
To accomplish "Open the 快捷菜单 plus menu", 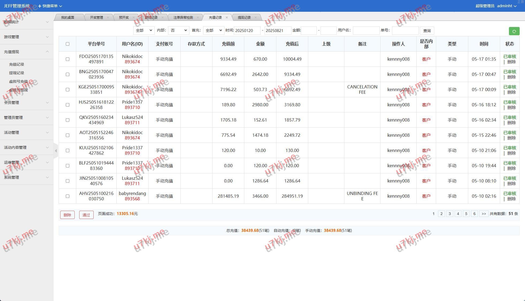I will coord(50,6).
